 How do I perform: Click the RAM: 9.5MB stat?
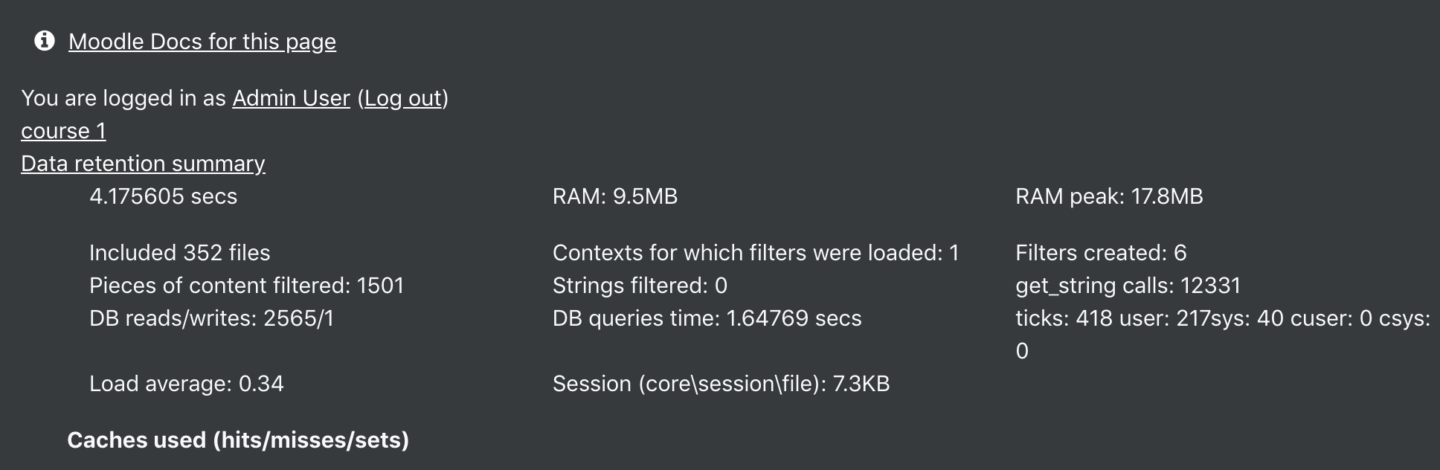tap(615, 196)
